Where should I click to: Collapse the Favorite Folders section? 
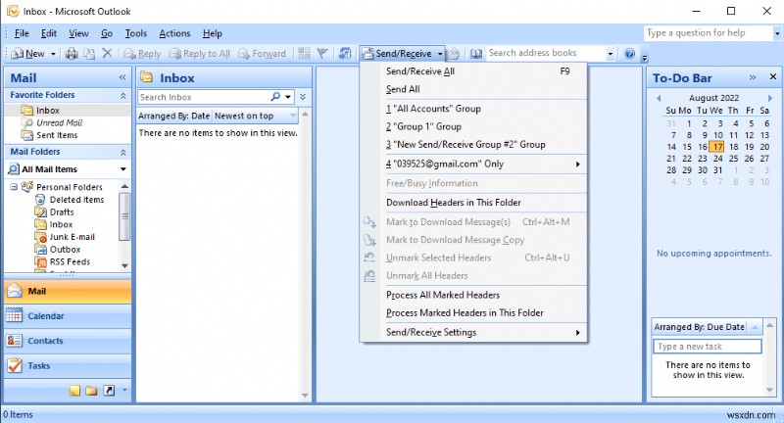click(x=123, y=95)
